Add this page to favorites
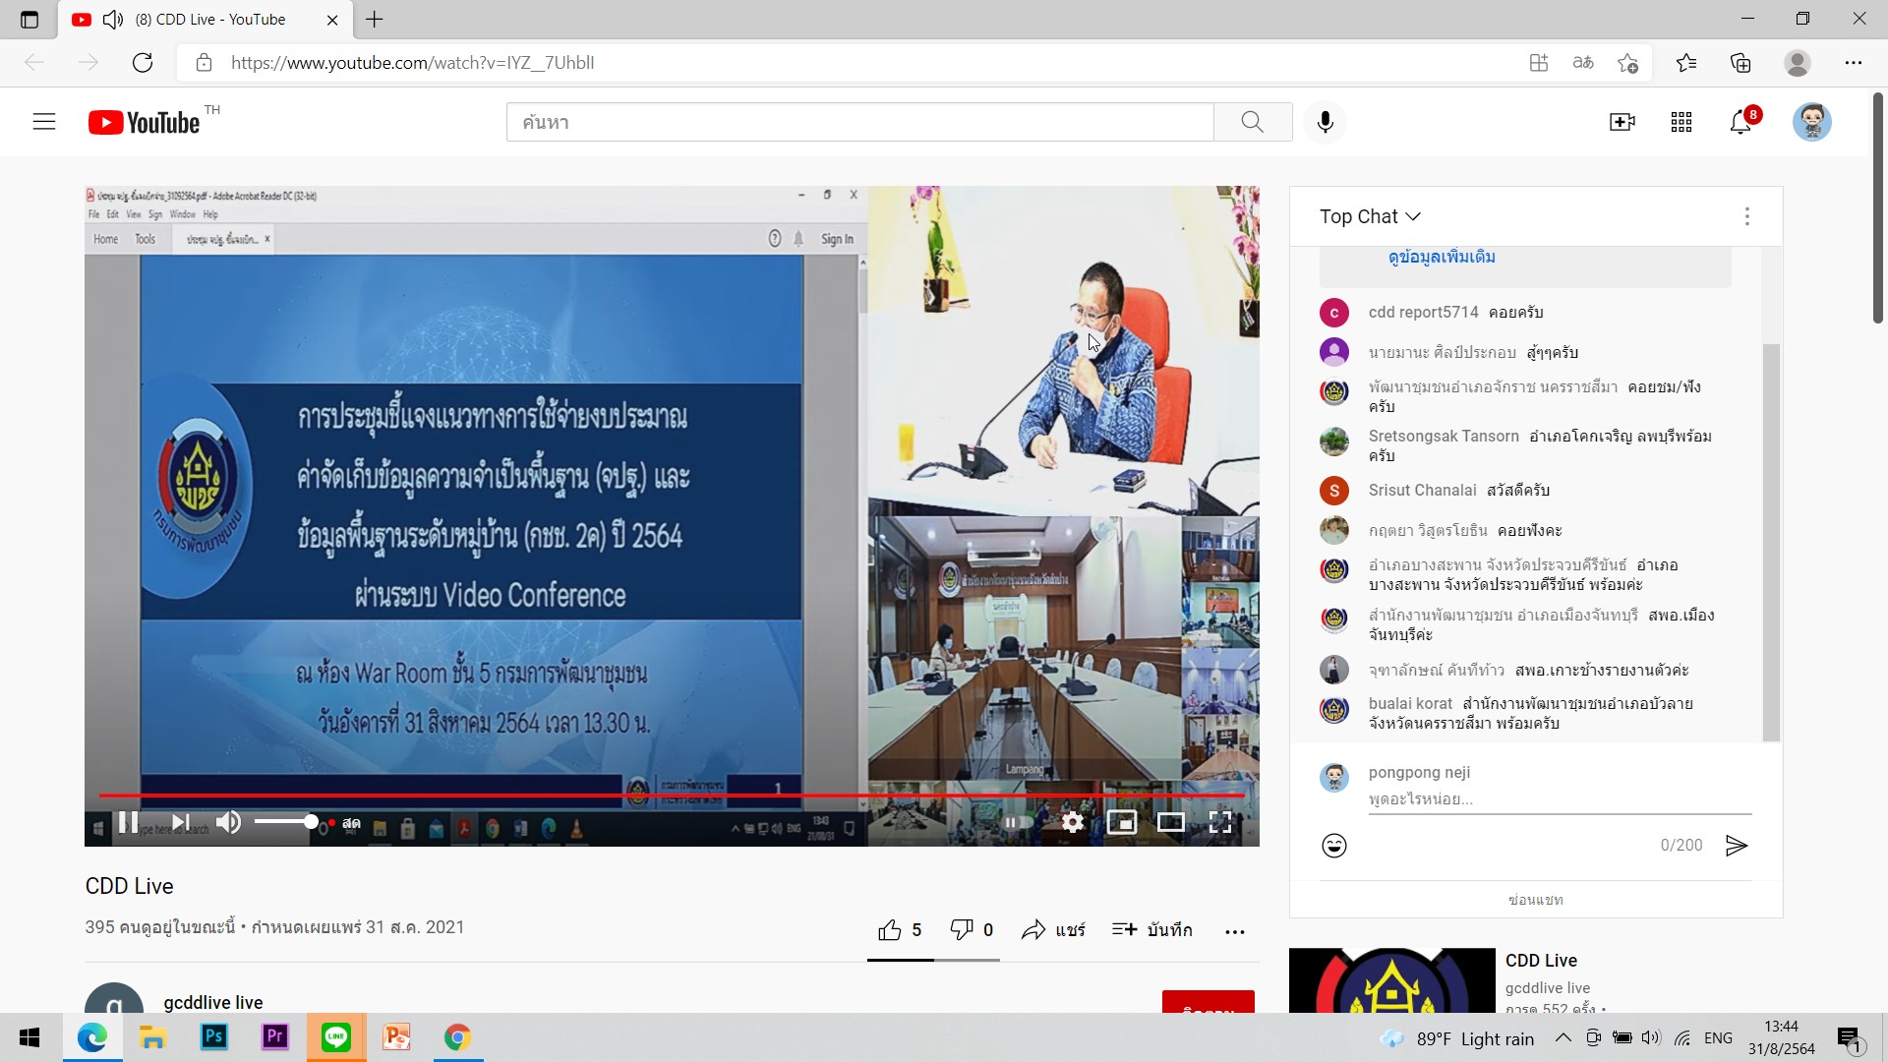This screenshot has height=1062, width=1888. [1627, 63]
